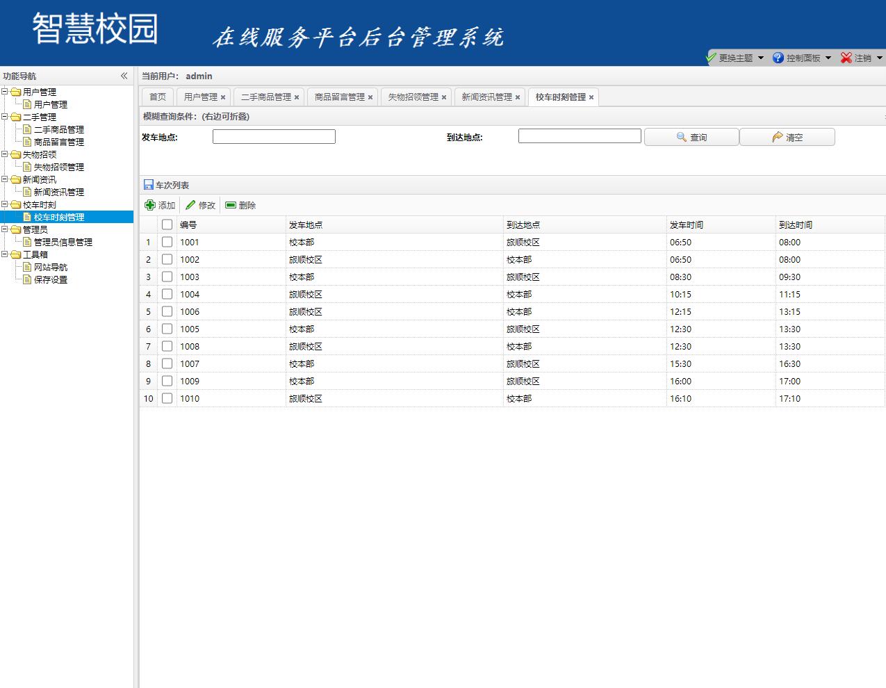Screen dimensions: 886x688
Task: Switch to the 首页 tab
Action: point(156,97)
